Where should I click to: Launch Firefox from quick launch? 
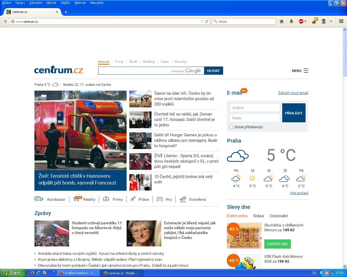pyautogui.click(x=32, y=273)
